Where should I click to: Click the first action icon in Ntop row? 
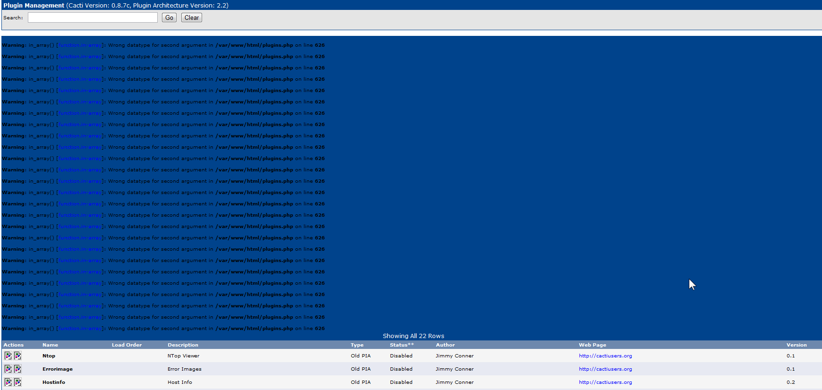8,356
